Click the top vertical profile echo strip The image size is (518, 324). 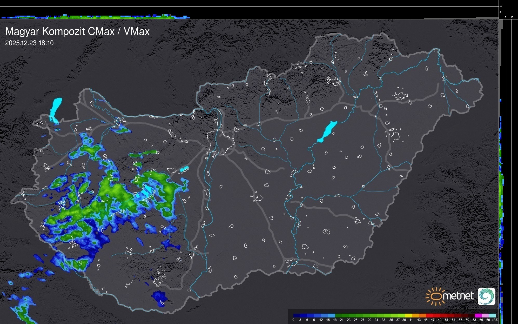tap(96, 17)
